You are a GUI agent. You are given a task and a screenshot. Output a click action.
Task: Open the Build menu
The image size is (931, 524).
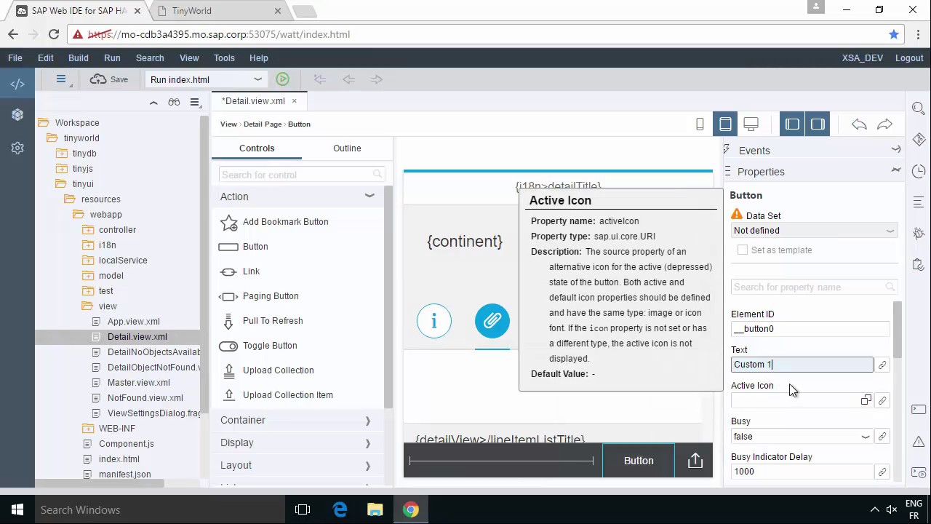coord(79,58)
